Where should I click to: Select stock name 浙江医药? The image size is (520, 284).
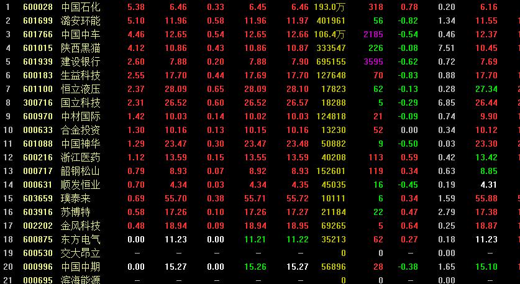click(x=80, y=157)
